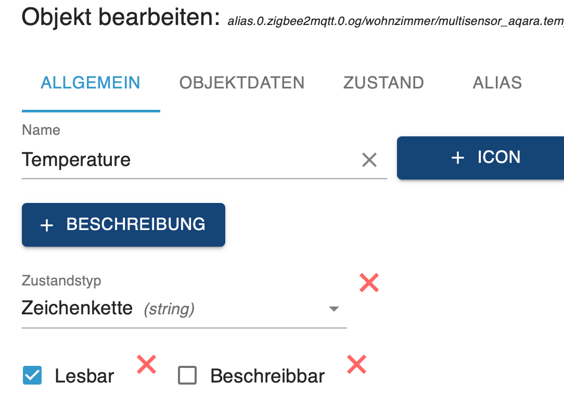Clear the Name field using the X icon
Viewport: 564px width, 408px height.
(x=369, y=160)
